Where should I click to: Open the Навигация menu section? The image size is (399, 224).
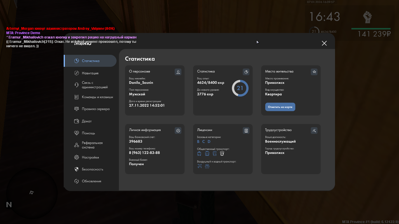pos(90,73)
